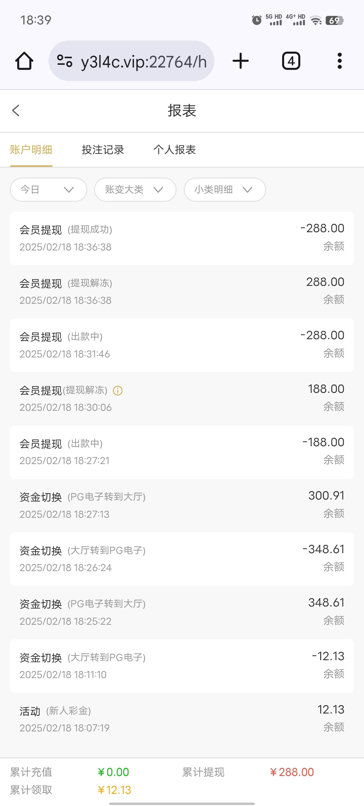Open the browser three-dot menu
The image size is (364, 806).
pyautogui.click(x=339, y=61)
